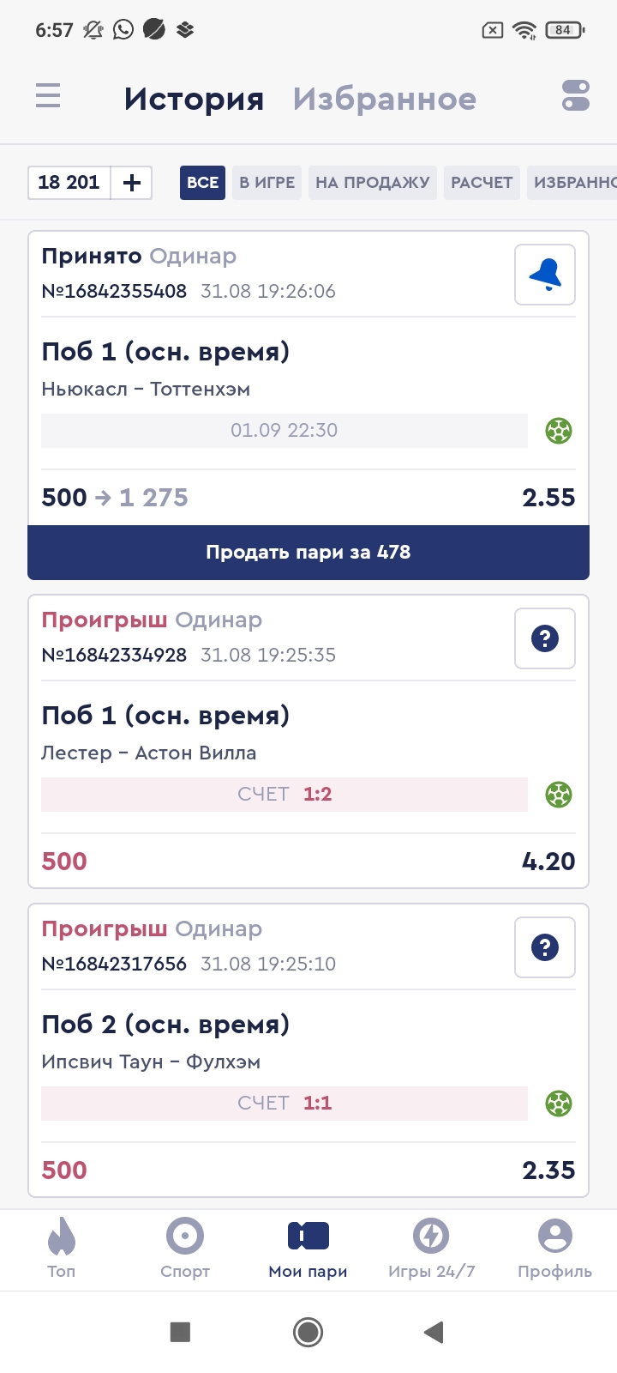The width and height of the screenshot is (617, 1373).
Task: Toggle bell notification for Ньюкасл bet
Action: [x=545, y=275]
